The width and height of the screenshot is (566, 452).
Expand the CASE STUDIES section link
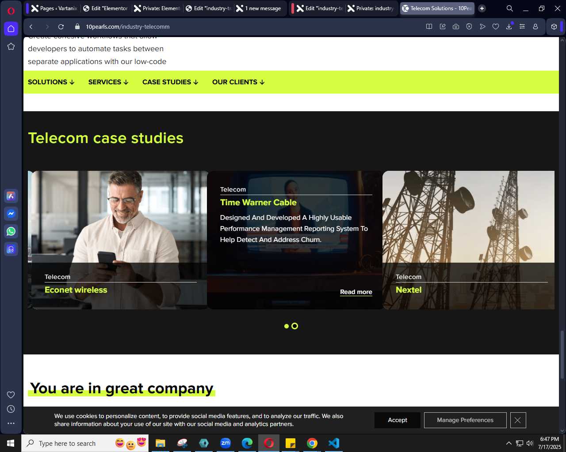point(170,82)
